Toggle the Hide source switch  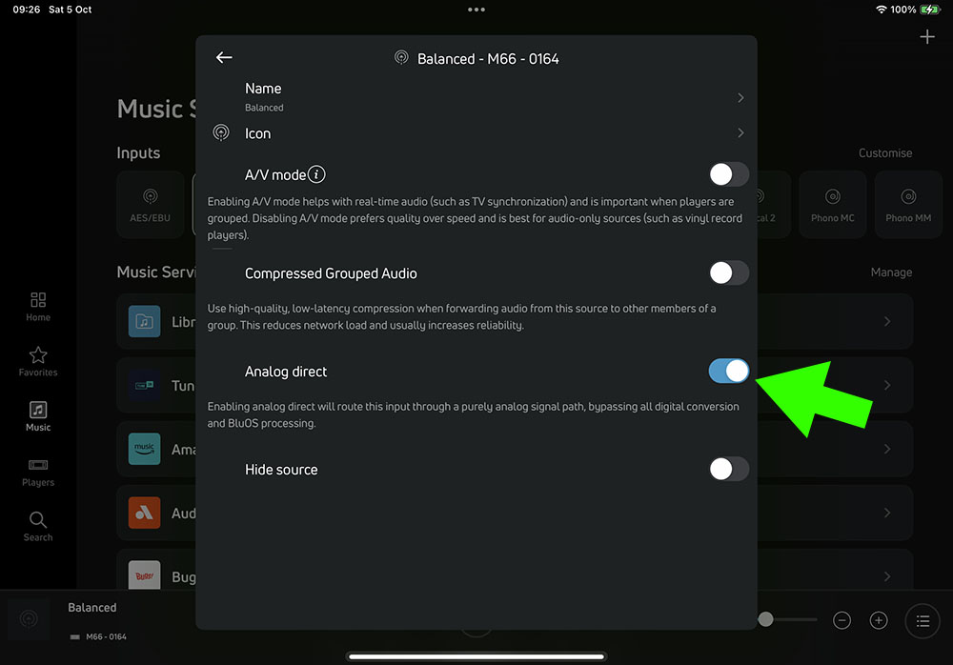click(729, 469)
